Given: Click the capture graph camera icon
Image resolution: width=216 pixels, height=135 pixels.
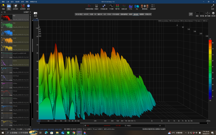Looking at the screenshot, I should 35,13.
